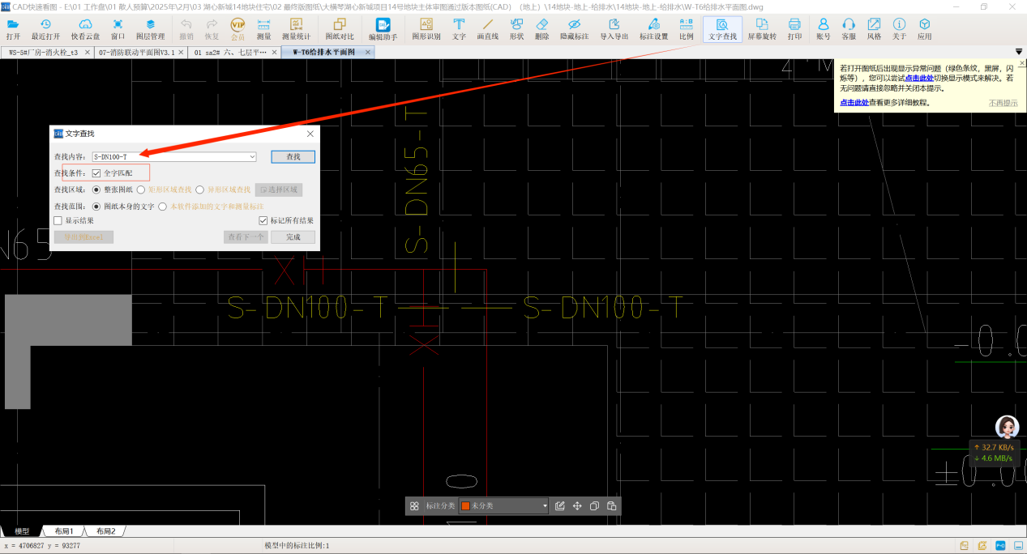Click 不再提示 link in tip
Screen dimensions: 1027x554
(x=1003, y=103)
